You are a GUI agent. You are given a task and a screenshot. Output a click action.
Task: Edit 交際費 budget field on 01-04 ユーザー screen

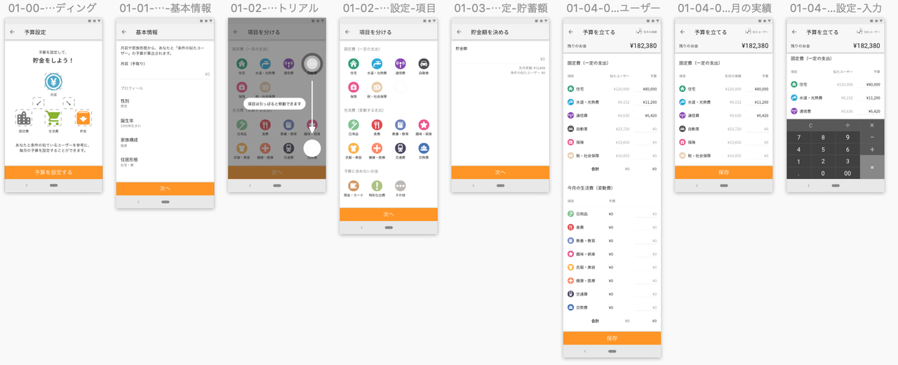[x=647, y=307]
